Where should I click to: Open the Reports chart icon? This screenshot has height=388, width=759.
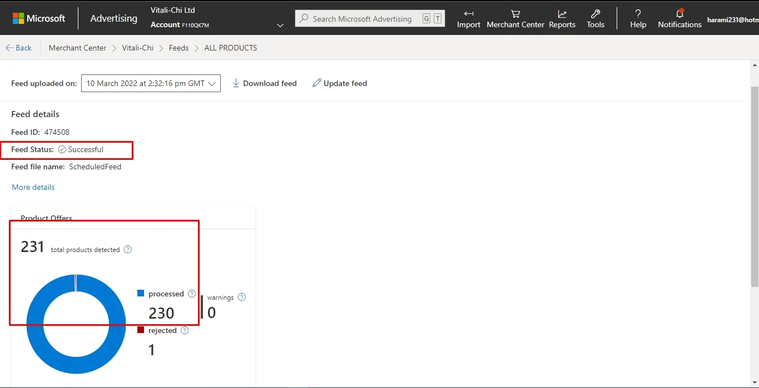click(x=562, y=14)
